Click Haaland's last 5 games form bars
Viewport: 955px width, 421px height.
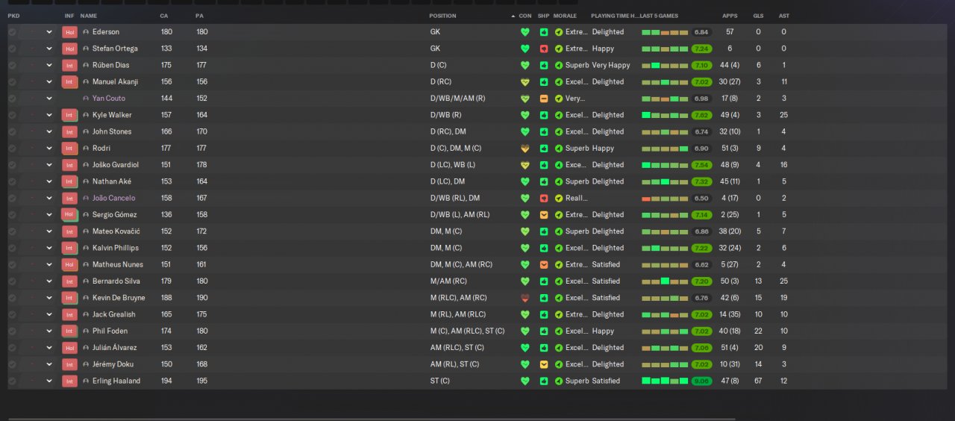[x=665, y=381]
